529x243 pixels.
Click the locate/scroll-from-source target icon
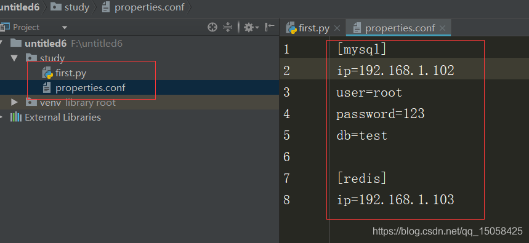coord(212,27)
